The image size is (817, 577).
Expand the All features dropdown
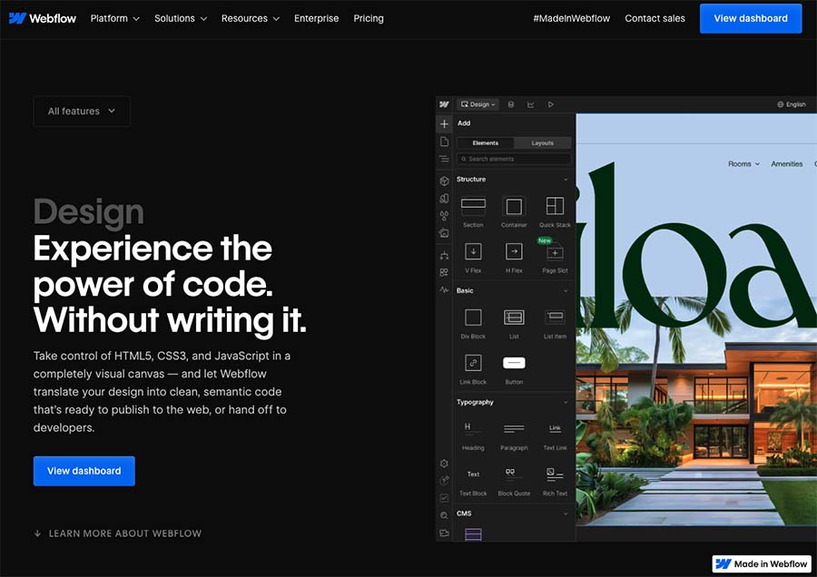pyautogui.click(x=82, y=111)
